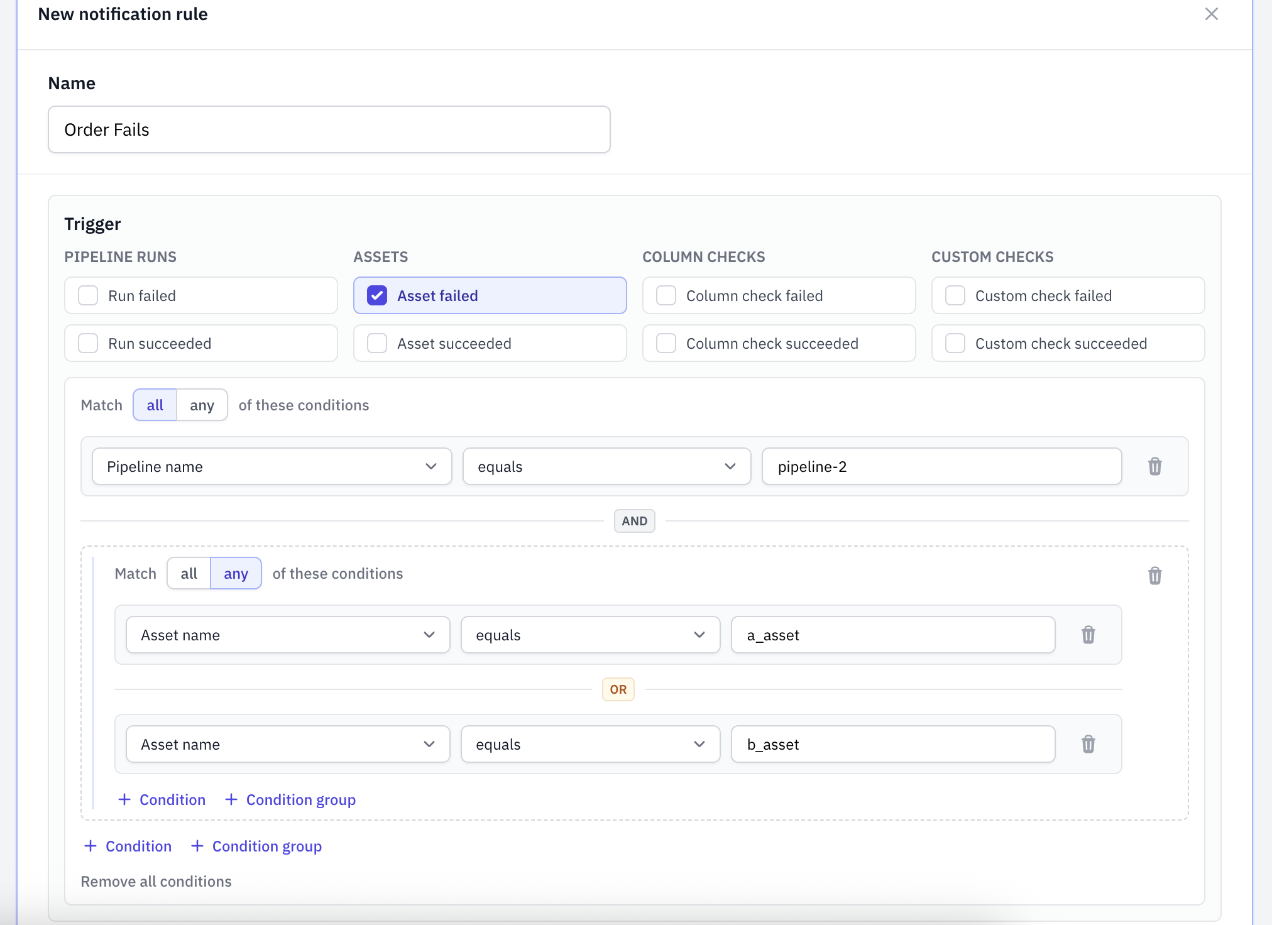Click the pipeline-2 value input
The width and height of the screenshot is (1272, 925).
click(x=942, y=466)
